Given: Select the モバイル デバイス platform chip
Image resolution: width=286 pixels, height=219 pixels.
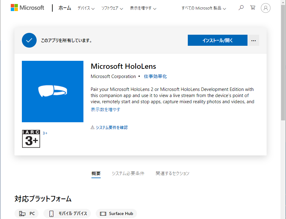Looking at the screenshot, I should [x=68, y=213].
